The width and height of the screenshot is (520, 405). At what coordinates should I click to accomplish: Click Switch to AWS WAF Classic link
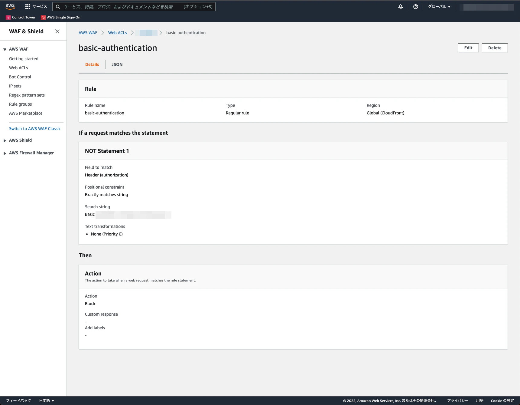[x=35, y=129]
